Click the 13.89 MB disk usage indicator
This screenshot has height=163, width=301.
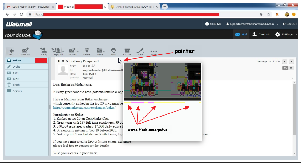click(x=213, y=24)
